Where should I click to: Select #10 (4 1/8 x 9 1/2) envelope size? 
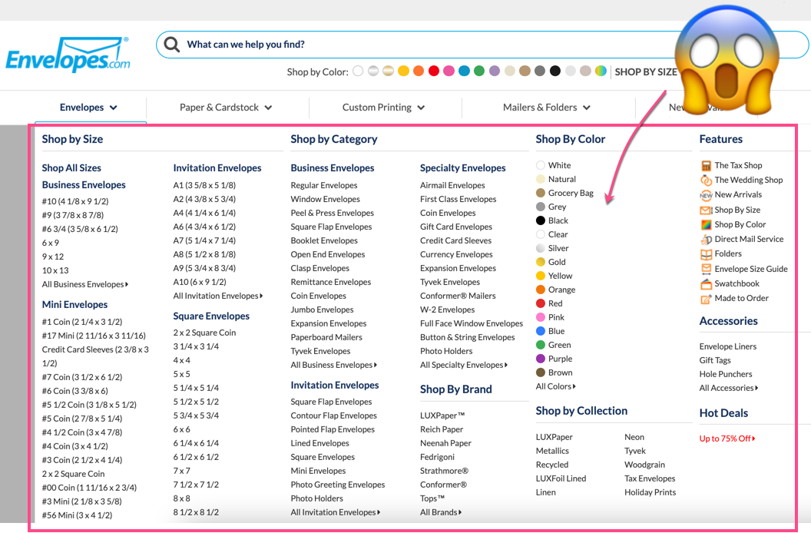pyautogui.click(x=75, y=201)
